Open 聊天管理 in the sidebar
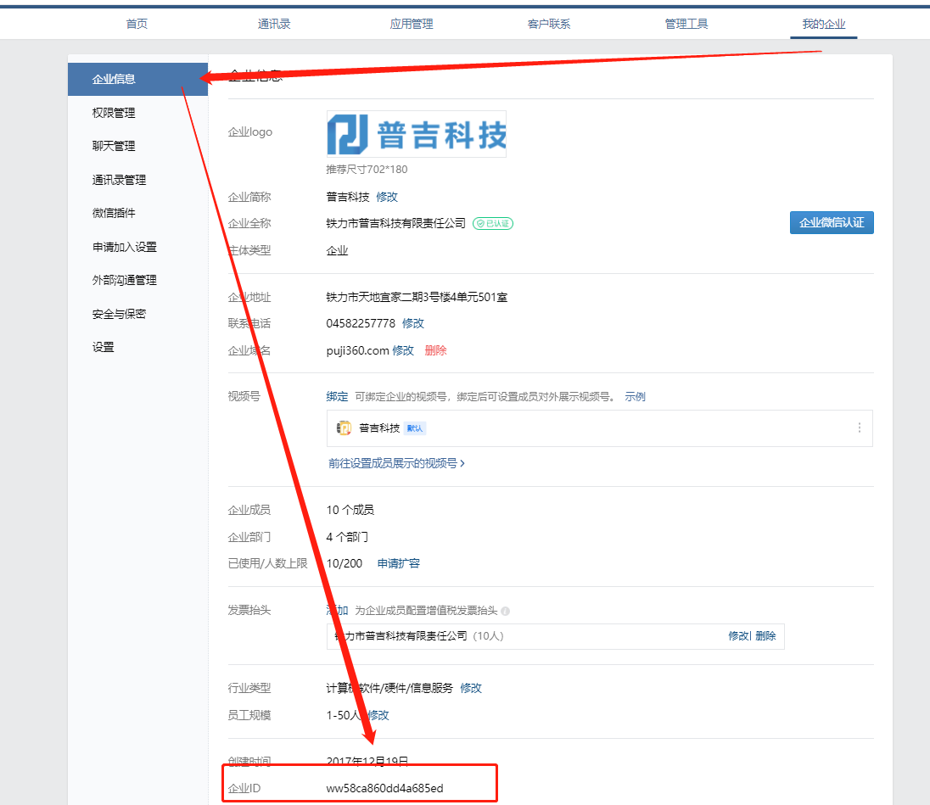 point(114,146)
